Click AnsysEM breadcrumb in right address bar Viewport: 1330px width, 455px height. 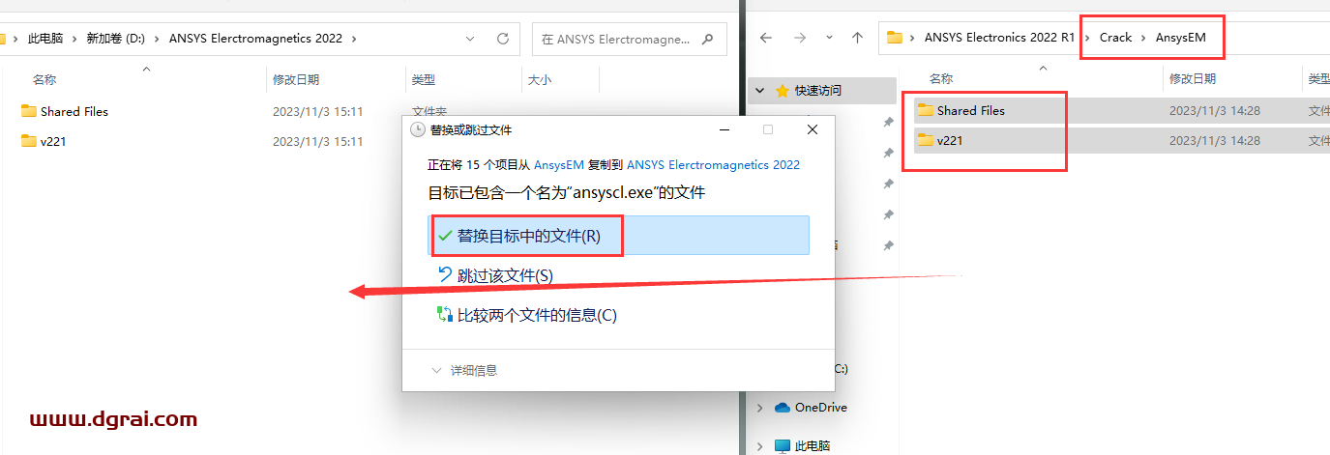(1181, 38)
